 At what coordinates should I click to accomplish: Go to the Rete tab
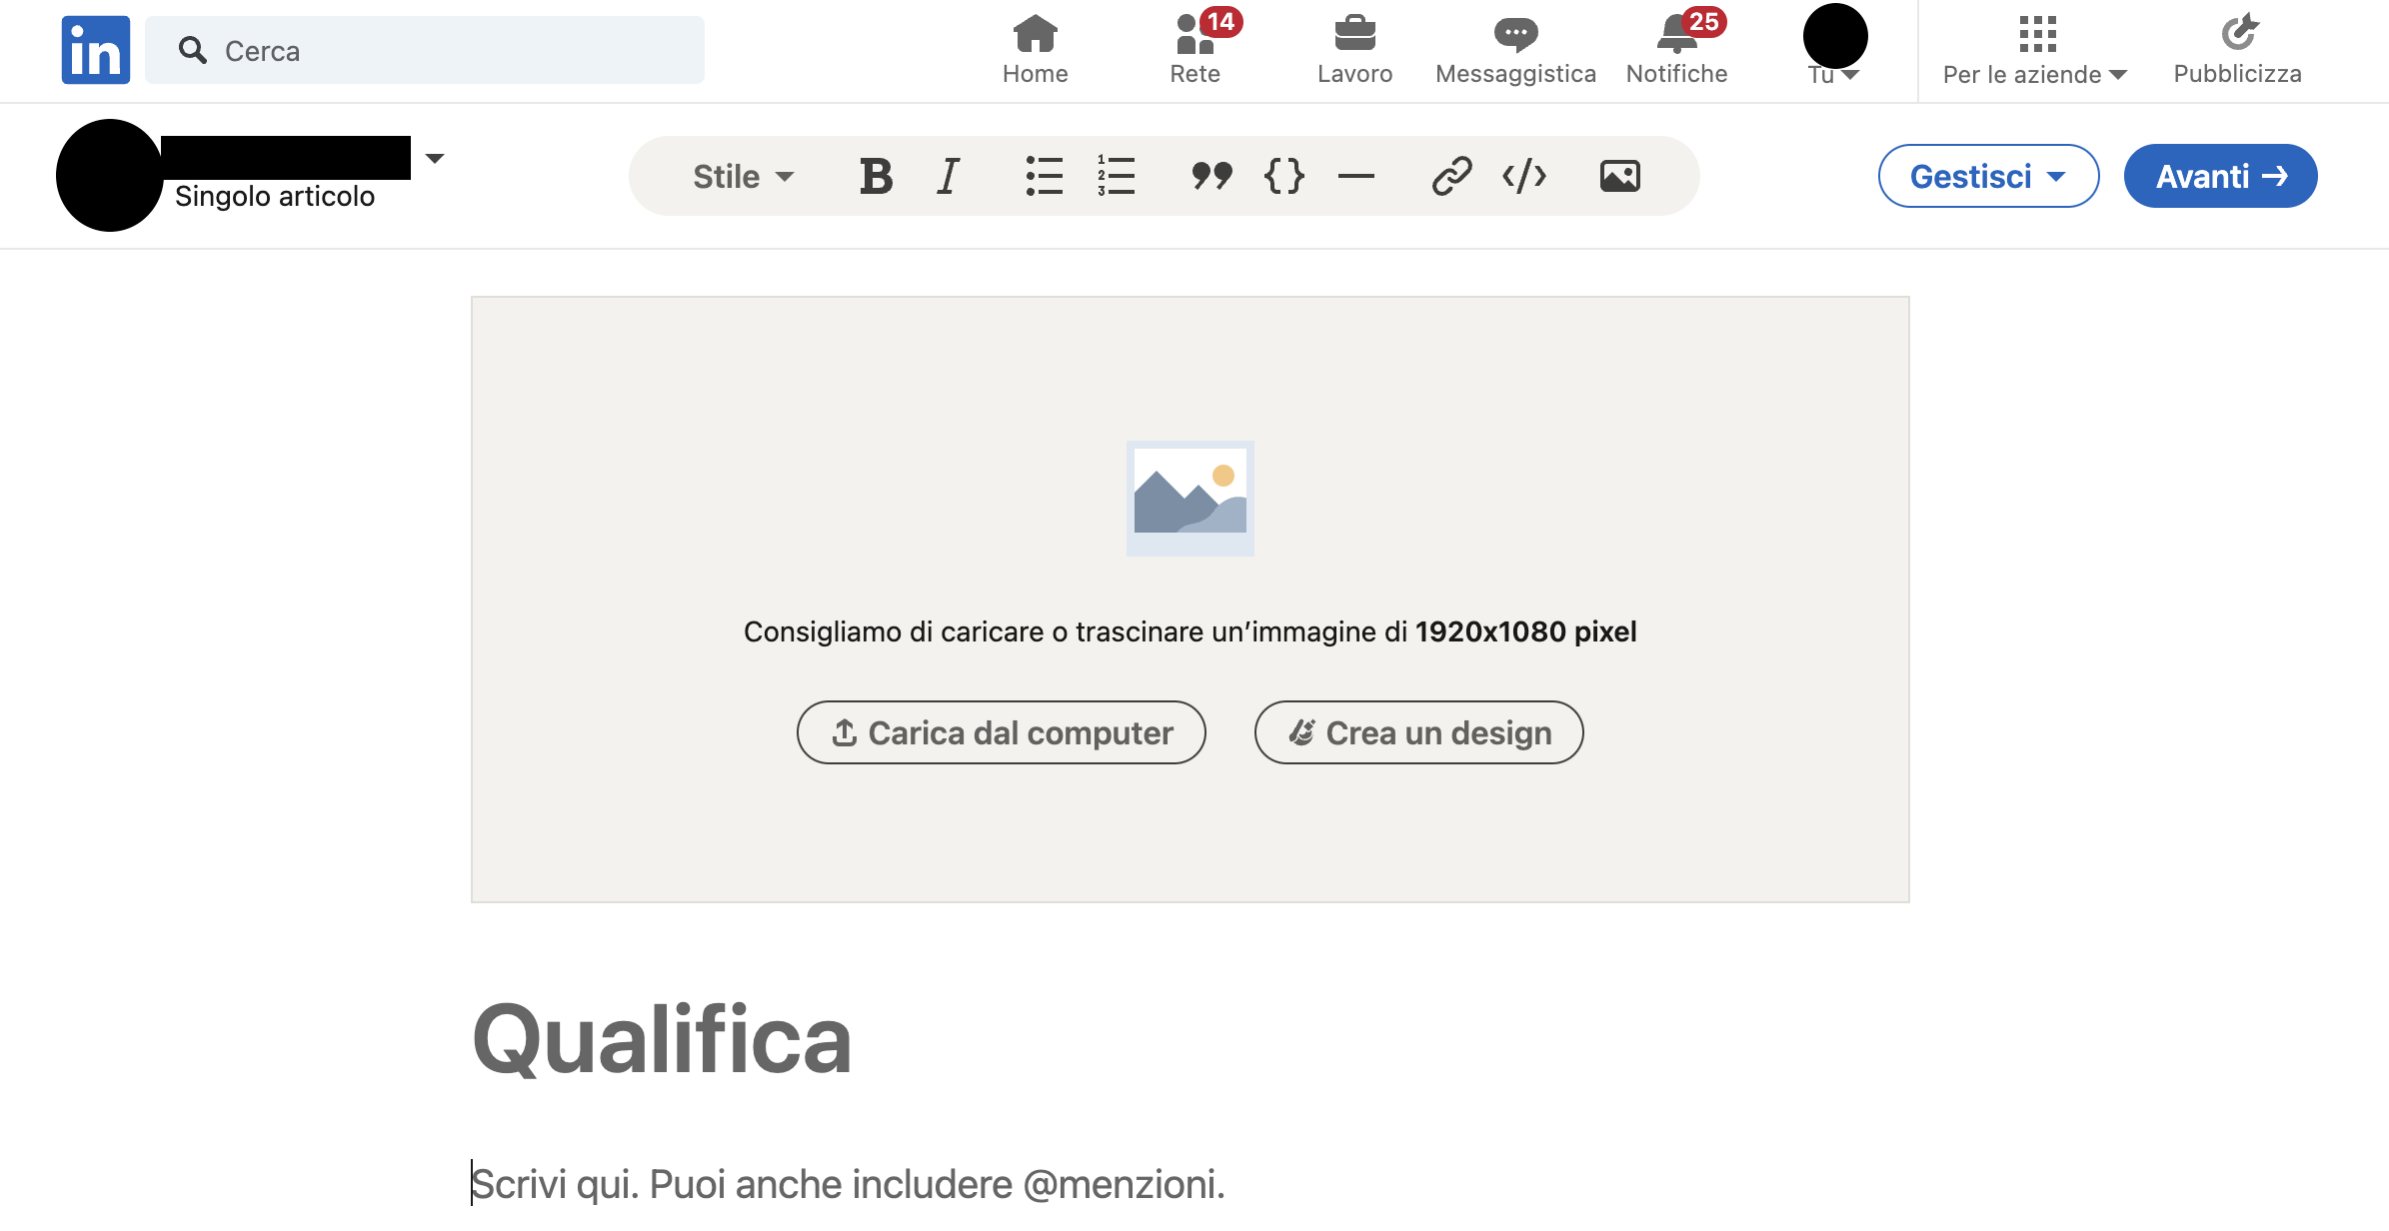1194,50
